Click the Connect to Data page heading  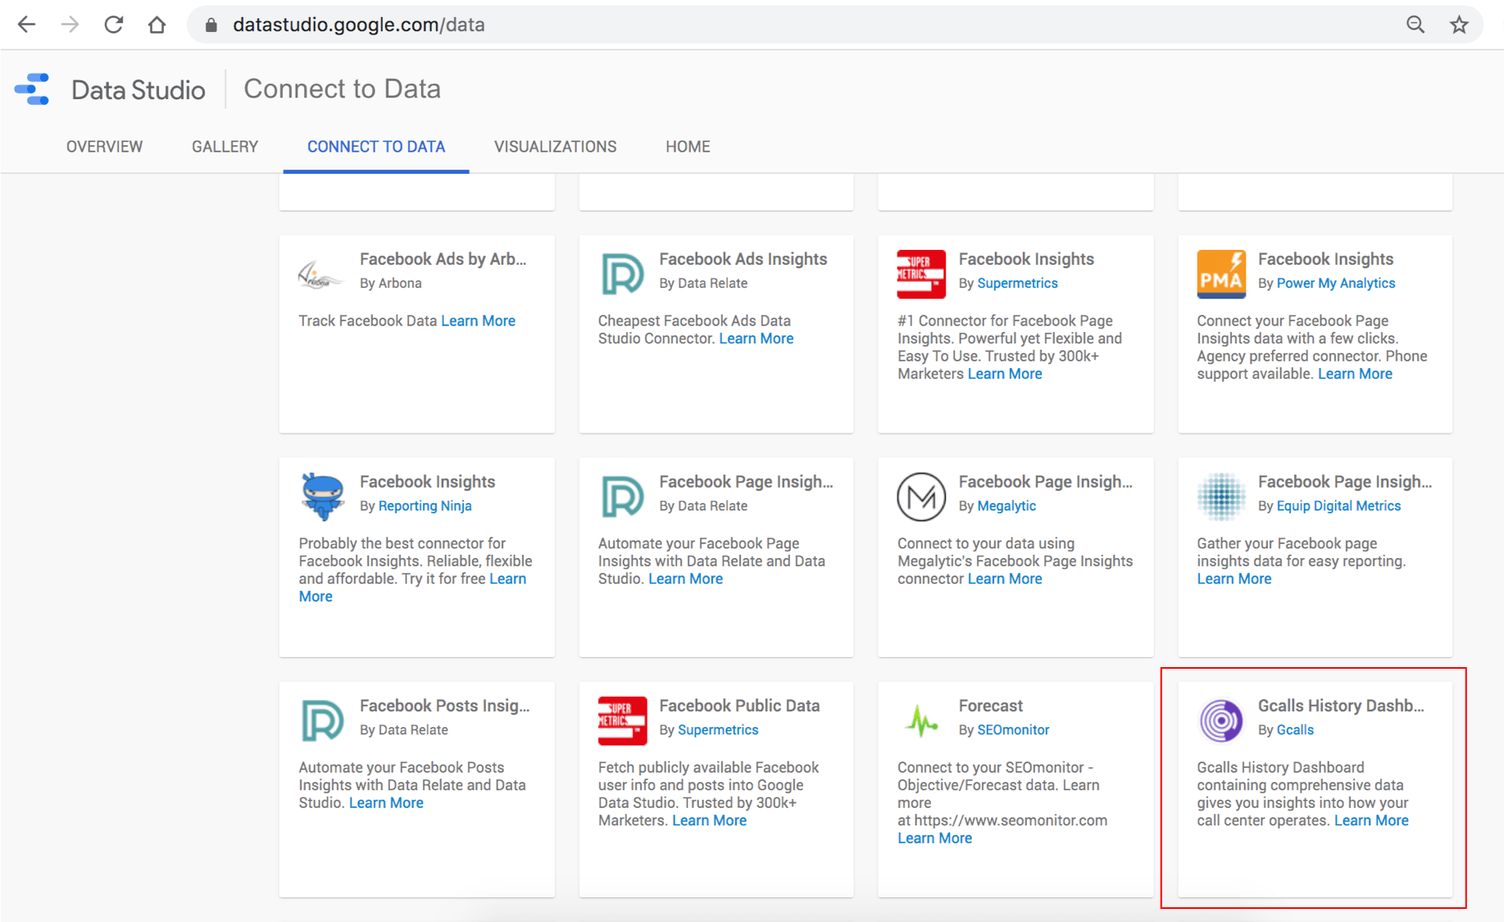coord(342,89)
